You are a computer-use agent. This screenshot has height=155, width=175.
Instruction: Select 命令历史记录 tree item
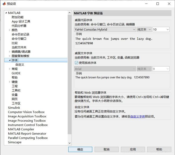tap(20, 34)
